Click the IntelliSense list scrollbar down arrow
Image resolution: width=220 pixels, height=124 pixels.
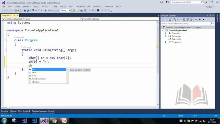[67, 82]
